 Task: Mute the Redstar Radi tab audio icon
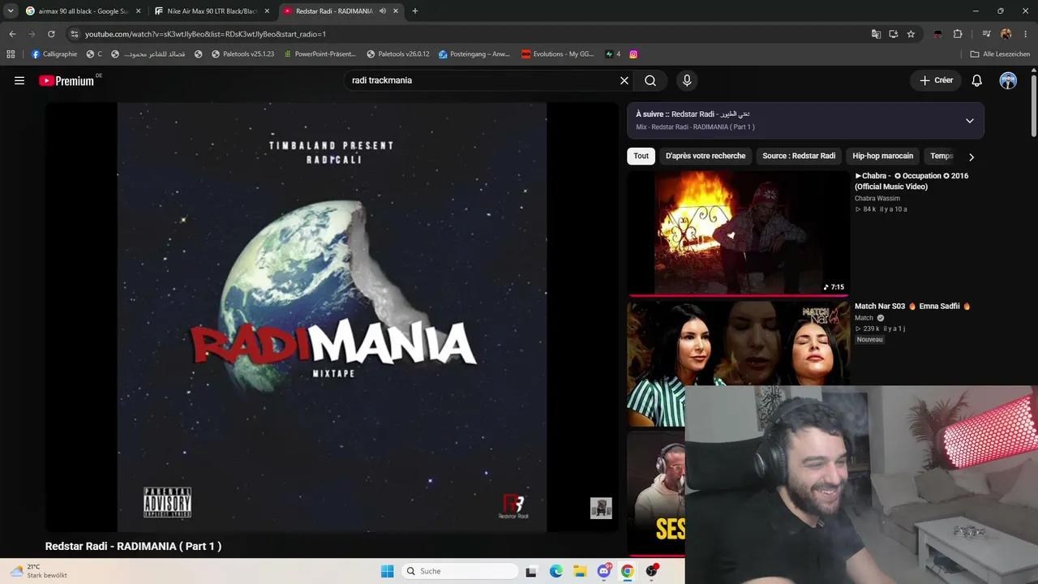click(x=383, y=11)
